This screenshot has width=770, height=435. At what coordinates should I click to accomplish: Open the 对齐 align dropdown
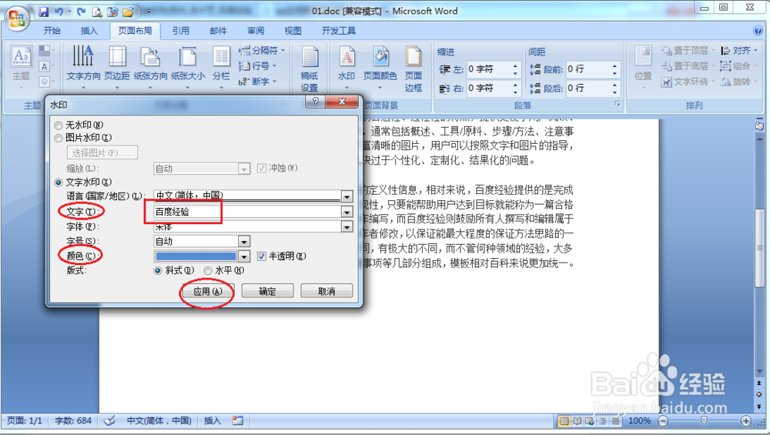click(x=739, y=51)
